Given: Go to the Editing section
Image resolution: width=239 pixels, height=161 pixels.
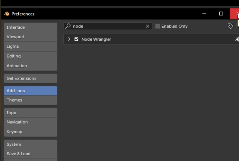Looking at the screenshot, I should [x=30, y=56].
